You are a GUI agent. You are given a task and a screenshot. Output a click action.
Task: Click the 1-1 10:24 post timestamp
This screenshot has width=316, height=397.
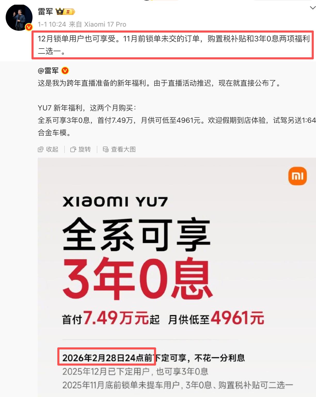click(x=52, y=24)
